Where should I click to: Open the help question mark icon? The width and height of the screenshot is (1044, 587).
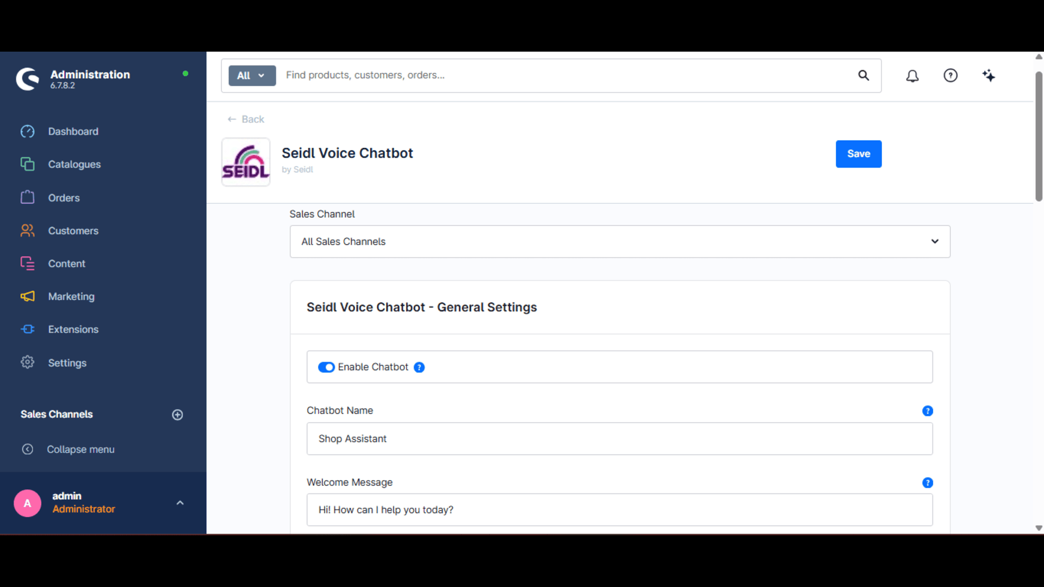tap(950, 76)
